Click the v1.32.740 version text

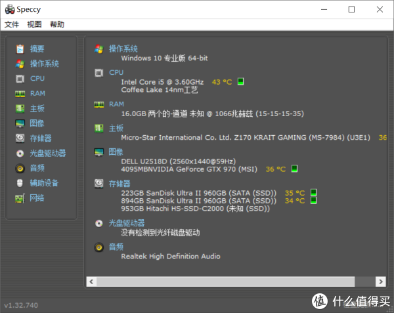[21, 305]
